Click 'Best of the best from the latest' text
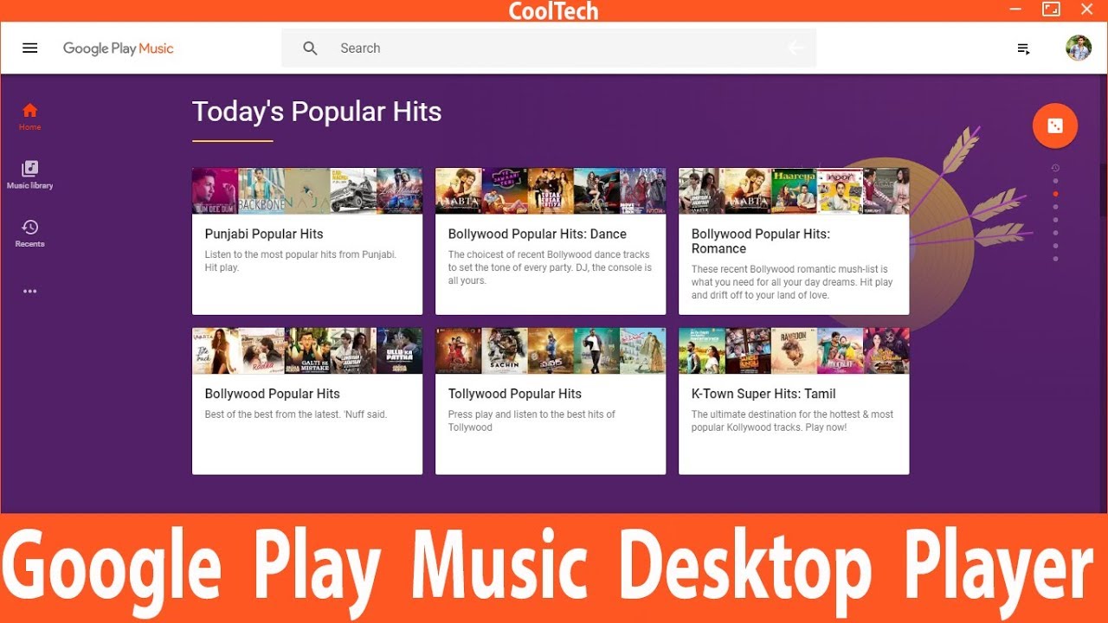The height and width of the screenshot is (623, 1108). point(296,414)
